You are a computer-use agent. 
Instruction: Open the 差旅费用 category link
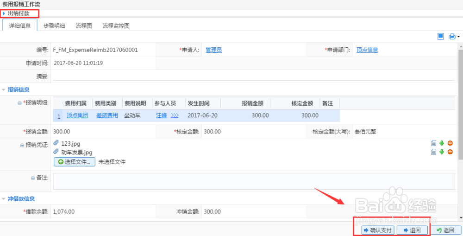coord(107,115)
